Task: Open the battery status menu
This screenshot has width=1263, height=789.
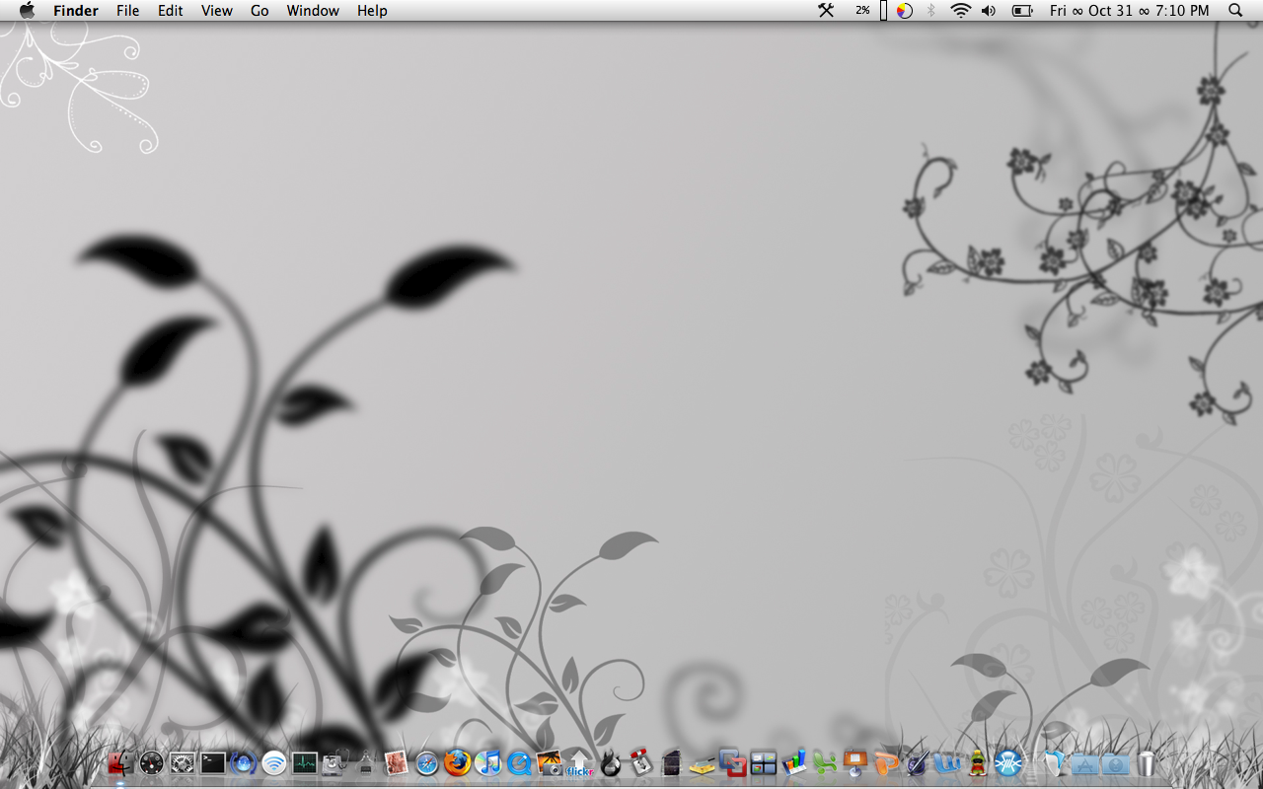Action: point(1022,11)
